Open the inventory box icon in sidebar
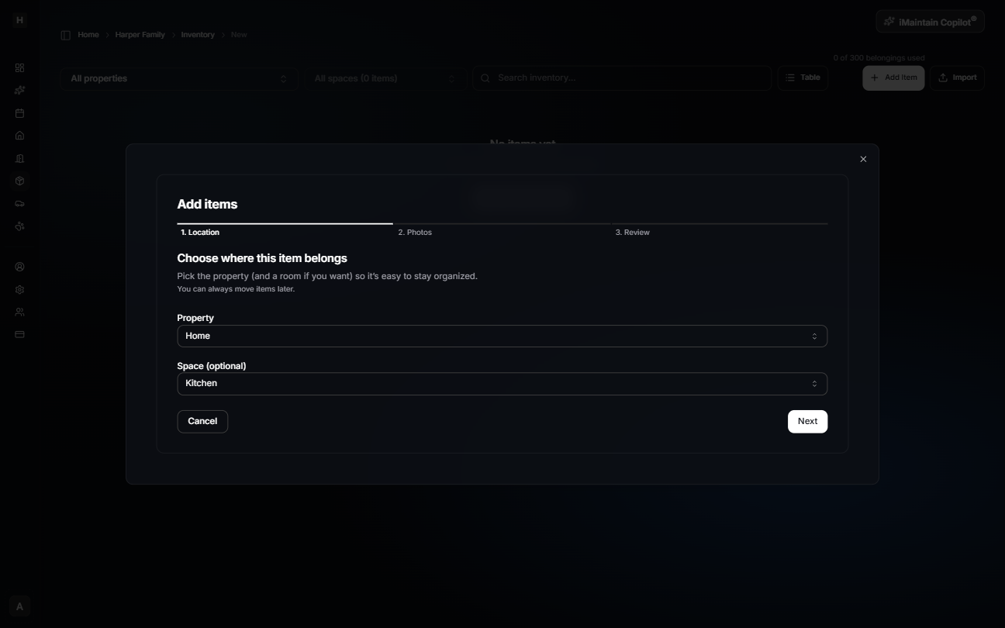Image resolution: width=1005 pixels, height=628 pixels. click(19, 181)
